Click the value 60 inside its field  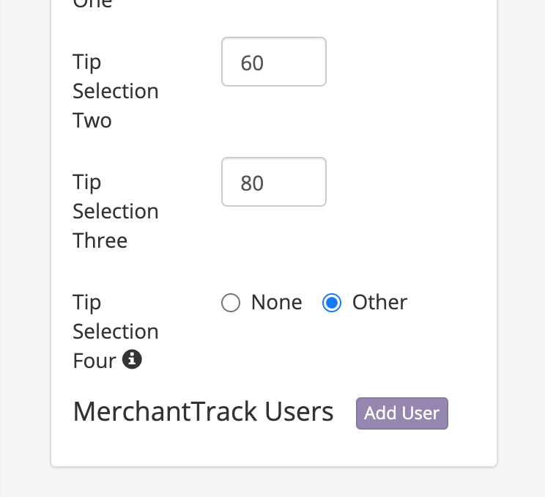click(x=252, y=63)
